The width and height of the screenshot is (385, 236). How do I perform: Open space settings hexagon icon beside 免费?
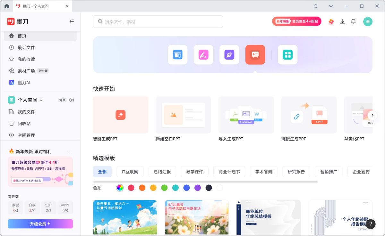(72, 100)
